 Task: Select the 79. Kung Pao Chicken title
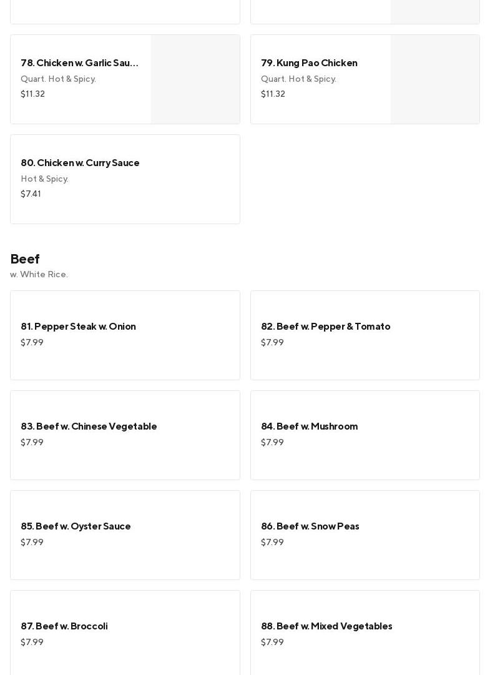[309, 63]
